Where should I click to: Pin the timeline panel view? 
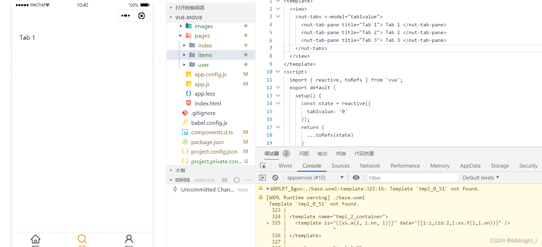[x=224, y=180]
